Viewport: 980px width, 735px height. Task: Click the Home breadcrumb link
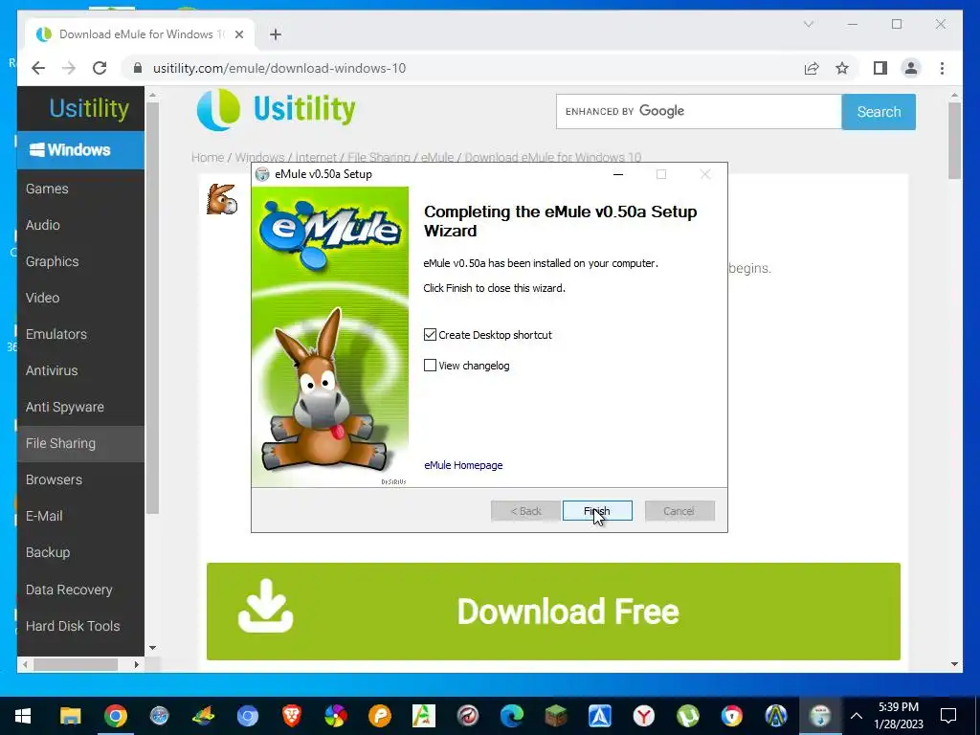click(208, 158)
